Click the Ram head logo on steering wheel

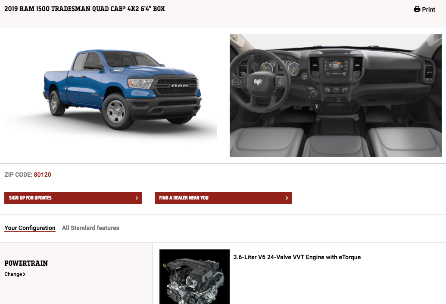tap(258, 82)
